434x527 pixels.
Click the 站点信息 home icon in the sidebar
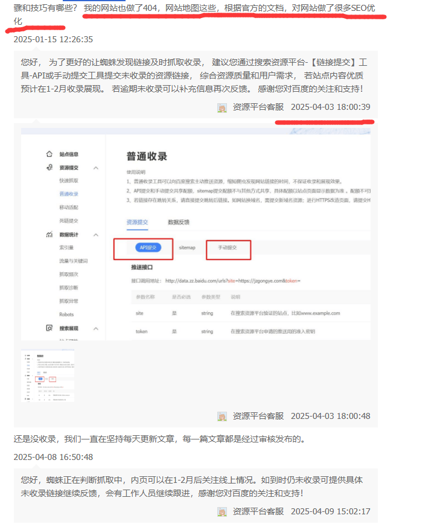(x=49, y=154)
